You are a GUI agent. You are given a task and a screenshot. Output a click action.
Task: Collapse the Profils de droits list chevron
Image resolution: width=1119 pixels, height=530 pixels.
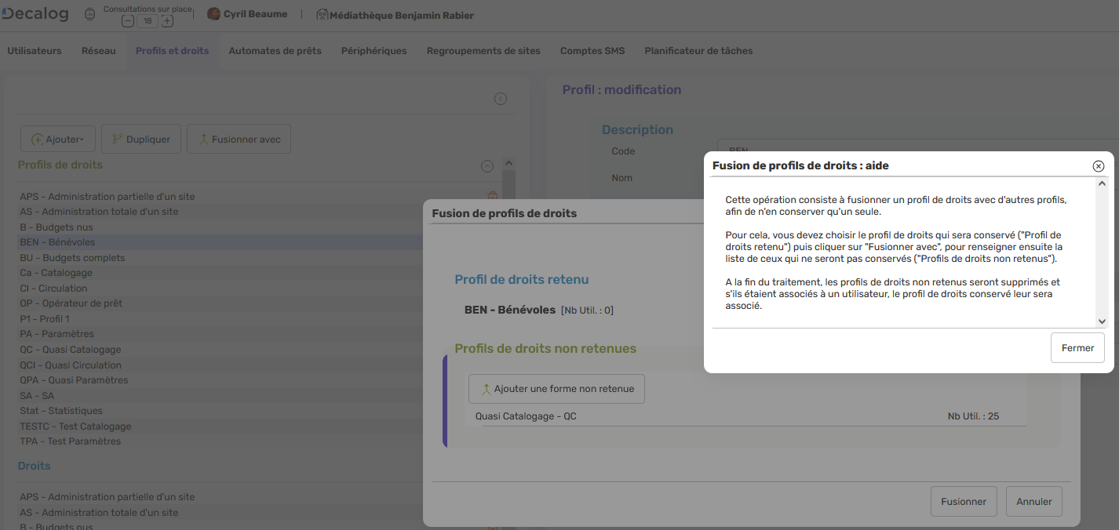(x=487, y=166)
